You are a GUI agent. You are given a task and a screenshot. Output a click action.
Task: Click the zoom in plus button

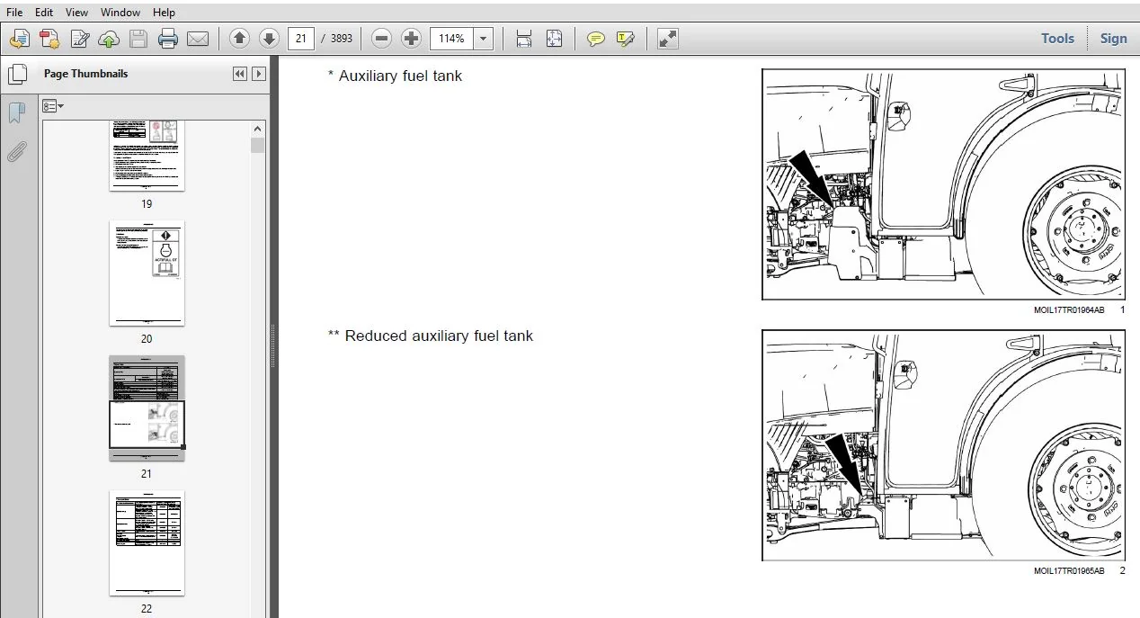(412, 39)
